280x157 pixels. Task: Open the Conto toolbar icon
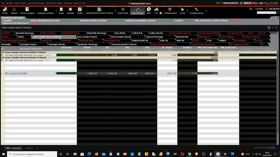tap(5, 10)
